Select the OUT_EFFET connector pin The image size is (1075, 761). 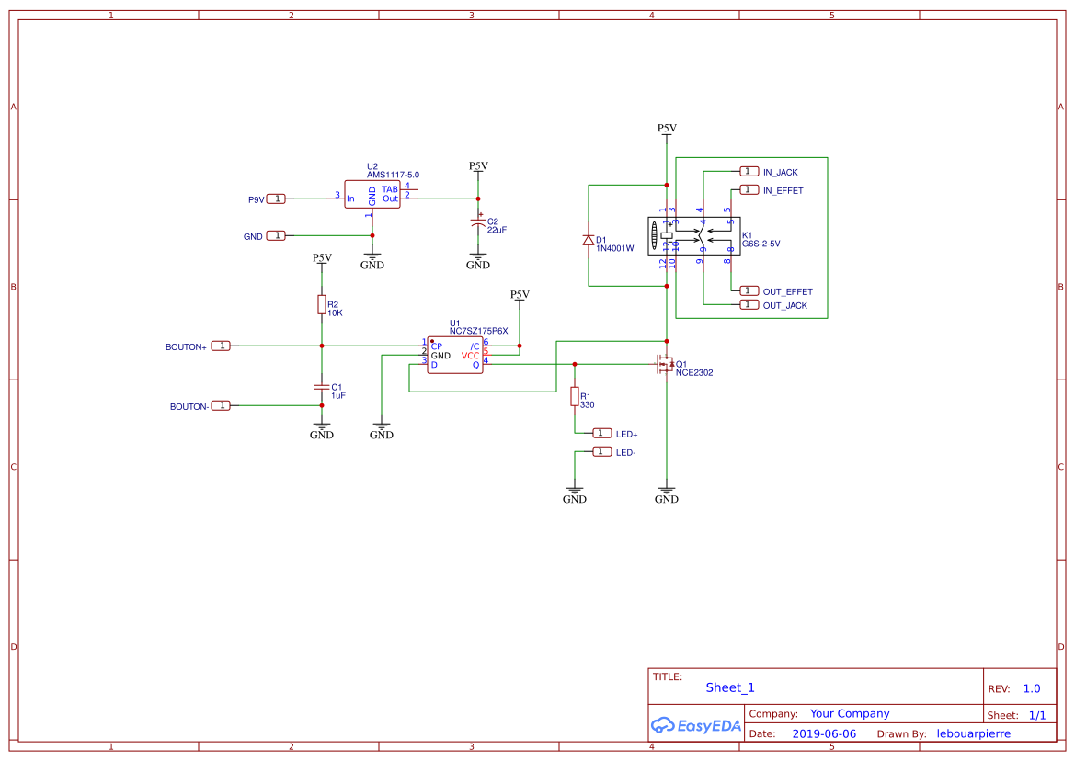point(749,291)
